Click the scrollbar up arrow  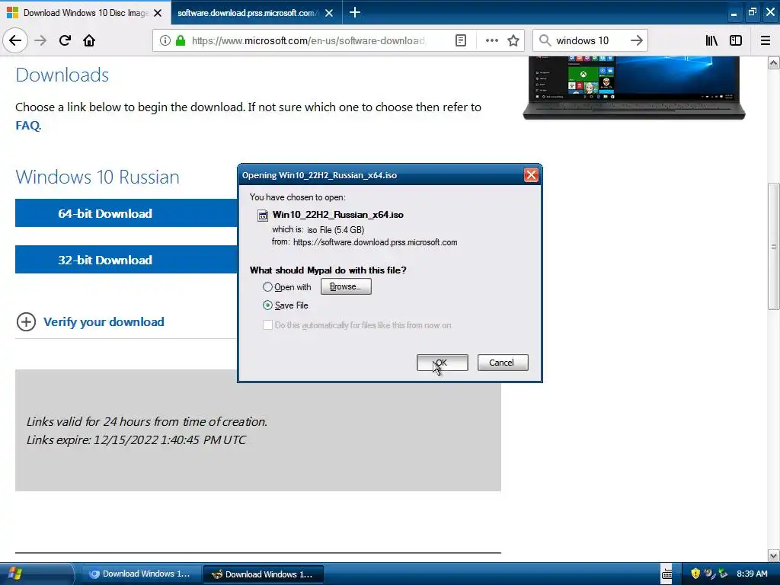coord(773,62)
